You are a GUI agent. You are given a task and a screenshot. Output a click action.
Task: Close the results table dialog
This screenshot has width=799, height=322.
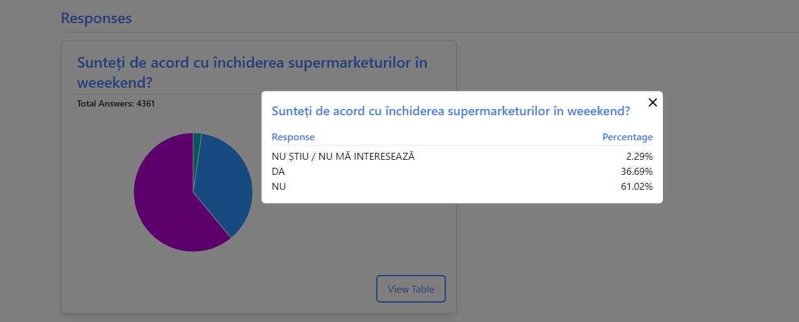pos(652,103)
